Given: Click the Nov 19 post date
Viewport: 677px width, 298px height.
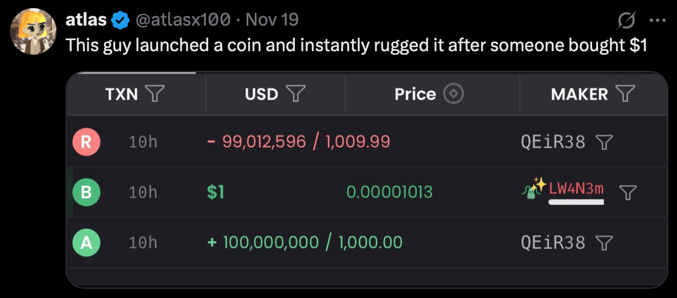Looking at the screenshot, I should 272,20.
